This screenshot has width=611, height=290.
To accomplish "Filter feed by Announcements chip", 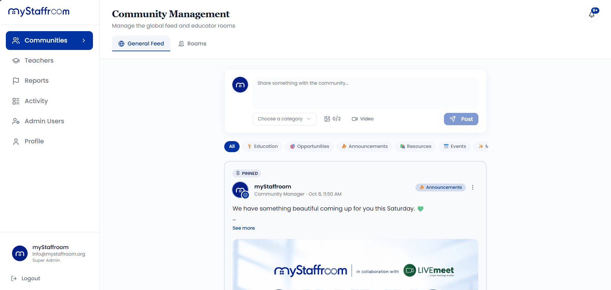I will click(x=365, y=146).
